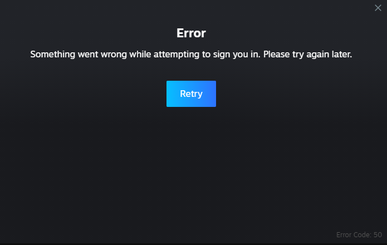Click the number 50 in the error code

tap(378, 234)
